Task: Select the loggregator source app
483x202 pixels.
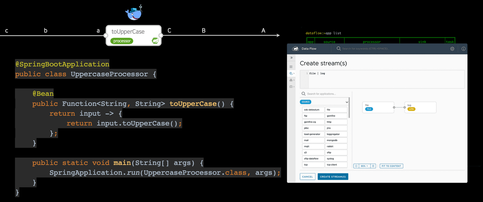Action: coord(336,134)
